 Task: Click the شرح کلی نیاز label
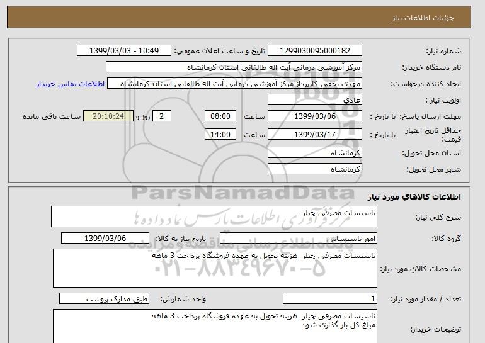(x=438, y=217)
